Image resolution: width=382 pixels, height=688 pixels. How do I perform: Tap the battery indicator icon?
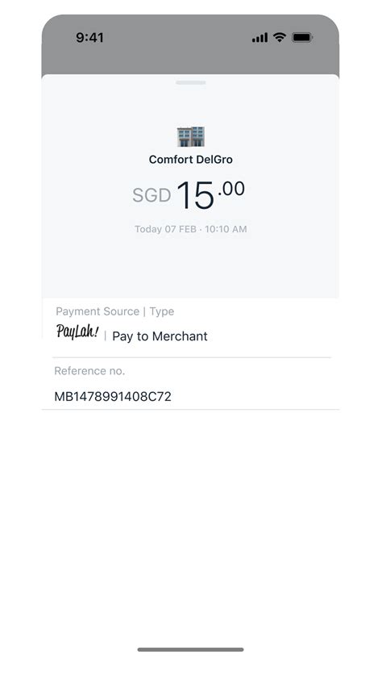click(302, 37)
